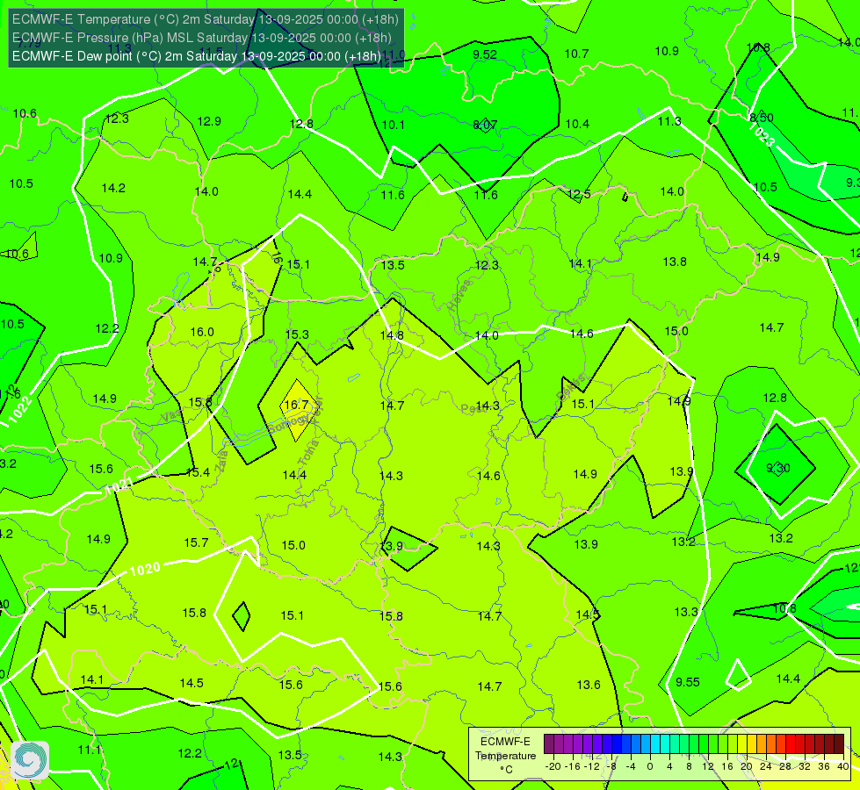The height and width of the screenshot is (790, 860).
Task: Click the 1020 isobar label
Action: pyautogui.click(x=145, y=569)
